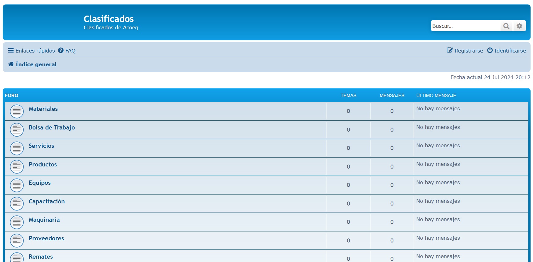Screen dimensions: 533x262
Task: Click the Capacitación forum status icon
Action: click(17, 204)
